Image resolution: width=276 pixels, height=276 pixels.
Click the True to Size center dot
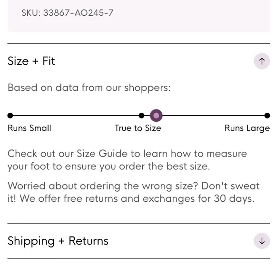coord(141,116)
